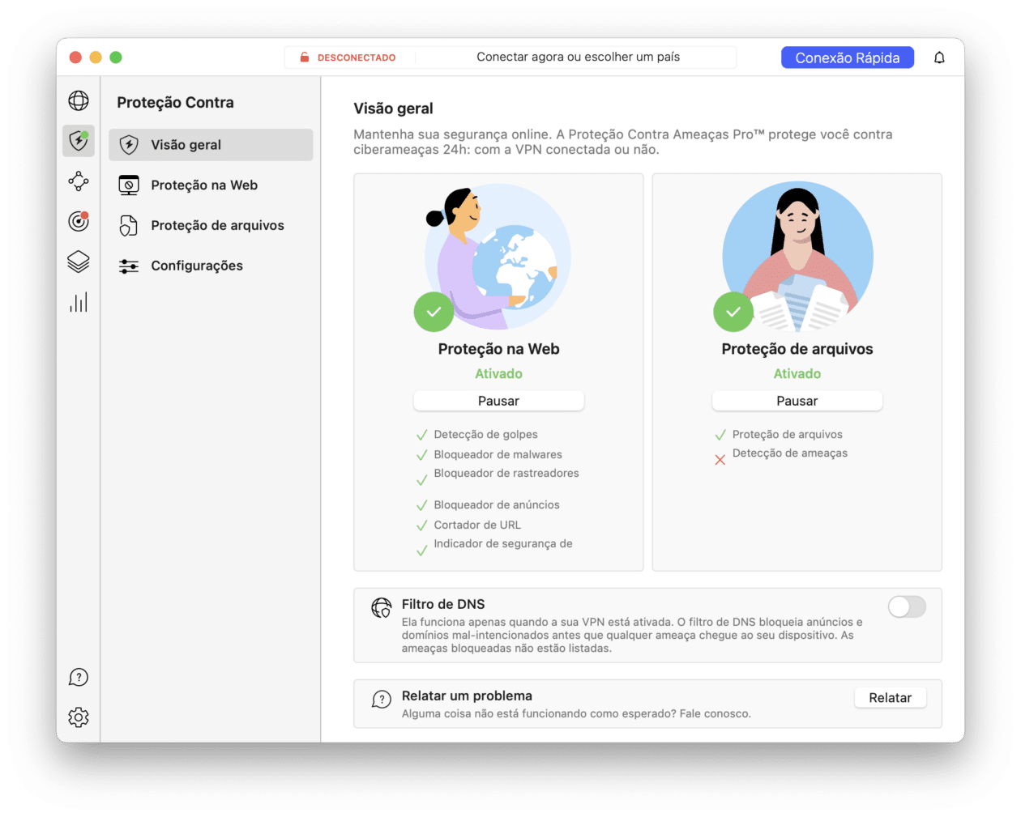Image resolution: width=1021 pixels, height=817 pixels.
Task: Click the Relatar um problema title
Action: (x=467, y=696)
